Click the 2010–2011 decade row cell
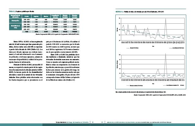 (x=27, y=29)
